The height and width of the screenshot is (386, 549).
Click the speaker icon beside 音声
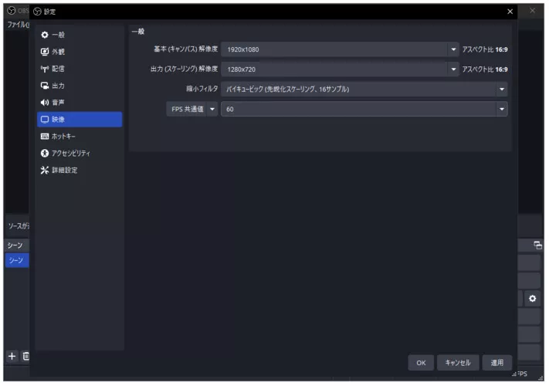[45, 103]
